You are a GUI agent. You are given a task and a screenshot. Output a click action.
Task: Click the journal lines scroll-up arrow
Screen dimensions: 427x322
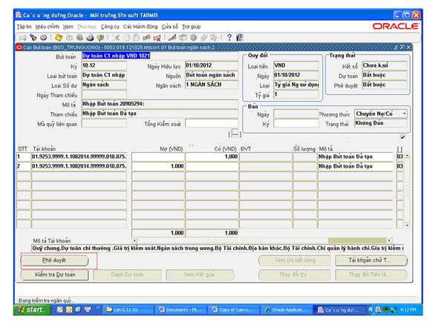pyautogui.click(x=407, y=156)
